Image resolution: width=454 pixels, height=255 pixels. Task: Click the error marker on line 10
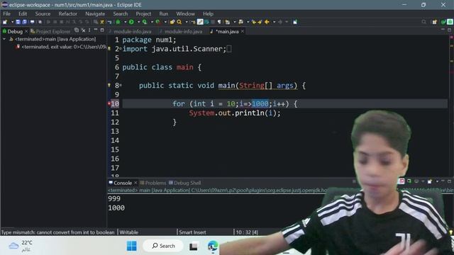tap(109, 103)
